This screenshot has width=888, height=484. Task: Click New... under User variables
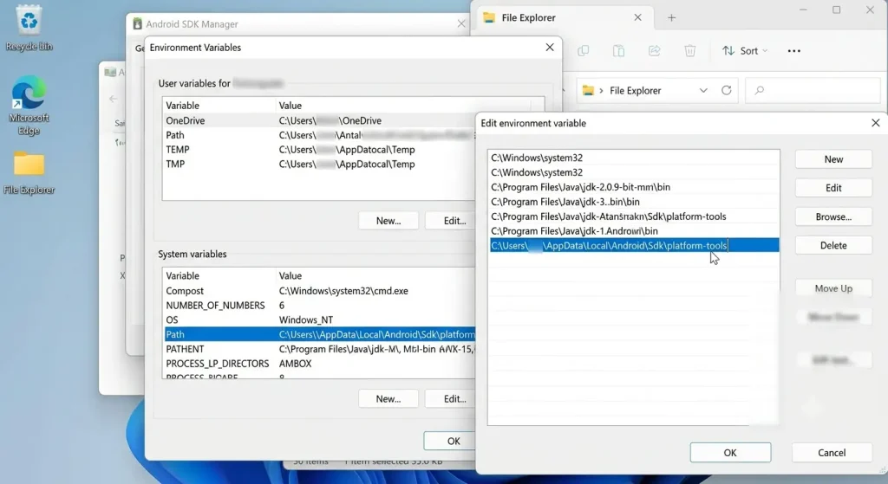388,221
